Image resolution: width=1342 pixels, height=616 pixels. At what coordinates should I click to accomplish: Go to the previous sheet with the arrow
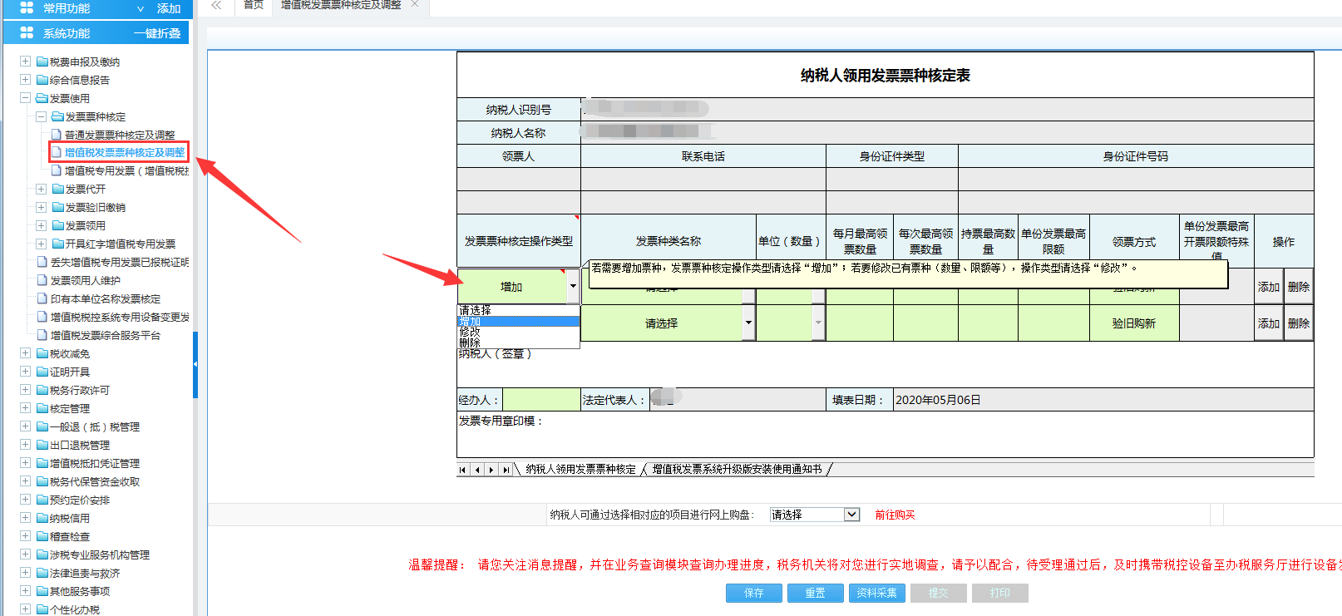tap(477, 470)
